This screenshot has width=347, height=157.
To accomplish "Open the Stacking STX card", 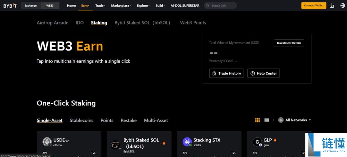I will (209, 144).
